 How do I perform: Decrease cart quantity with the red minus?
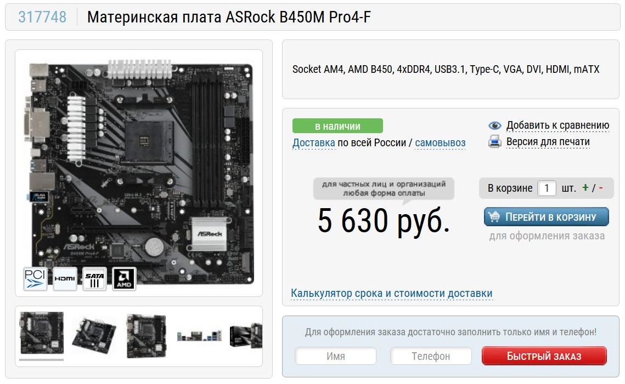[x=601, y=188]
